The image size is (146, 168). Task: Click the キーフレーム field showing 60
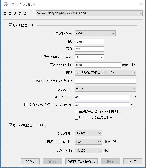tap(102, 97)
